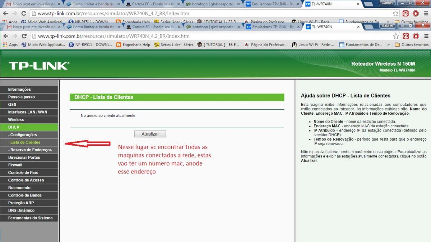
Task: Click the TP-LINK logo in the header
Action: 39,66
